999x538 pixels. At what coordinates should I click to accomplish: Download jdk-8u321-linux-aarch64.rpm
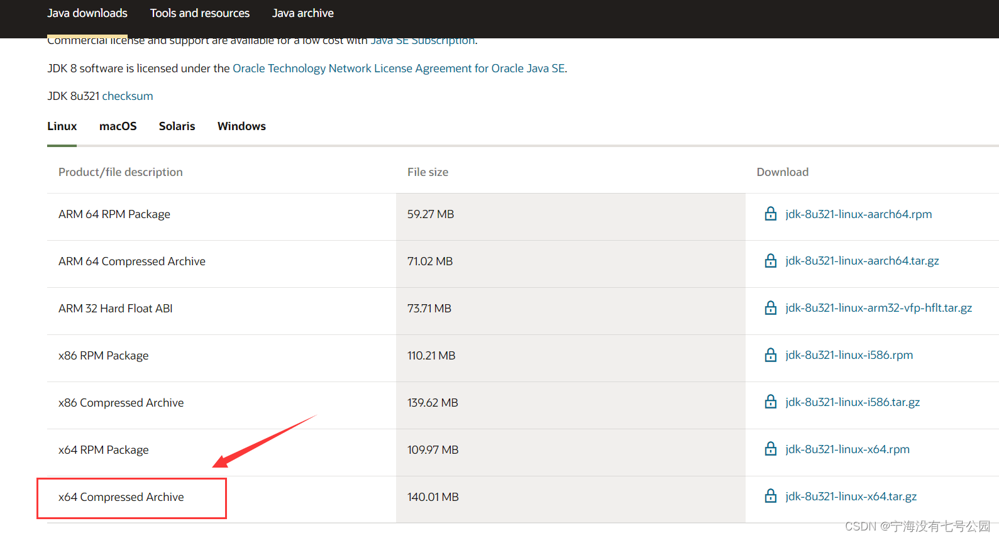coord(859,214)
